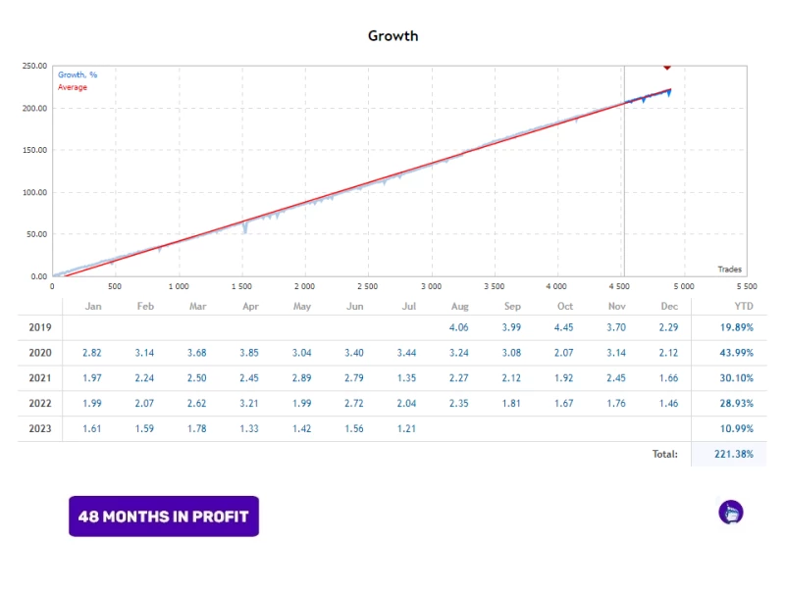This screenshot has width=785, height=589.
Task: Select the 2023 year row label
Action: [x=40, y=429]
